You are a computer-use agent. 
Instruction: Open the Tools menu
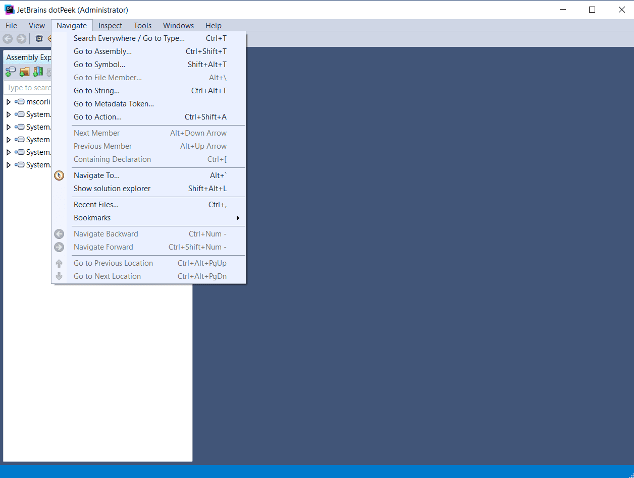pos(143,26)
